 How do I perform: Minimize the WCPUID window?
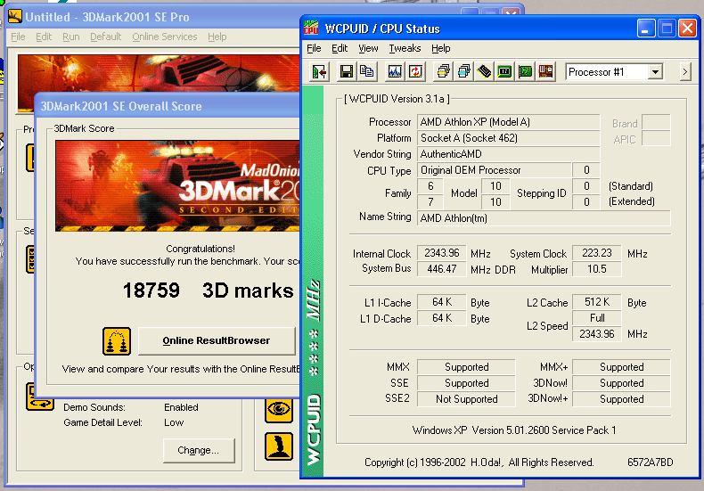tap(646, 29)
